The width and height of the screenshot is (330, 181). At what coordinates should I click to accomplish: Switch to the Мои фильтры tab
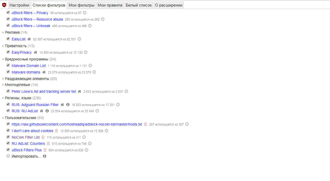(81, 5)
